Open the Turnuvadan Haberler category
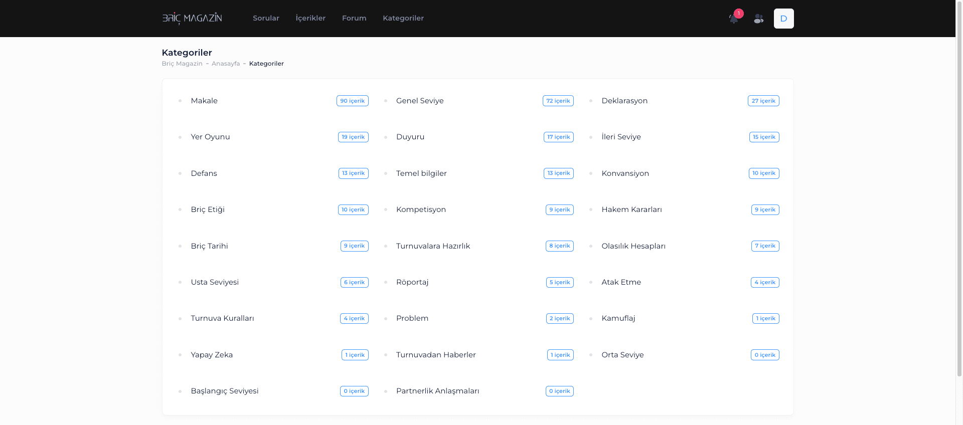The height and width of the screenshot is (425, 963). click(x=436, y=355)
